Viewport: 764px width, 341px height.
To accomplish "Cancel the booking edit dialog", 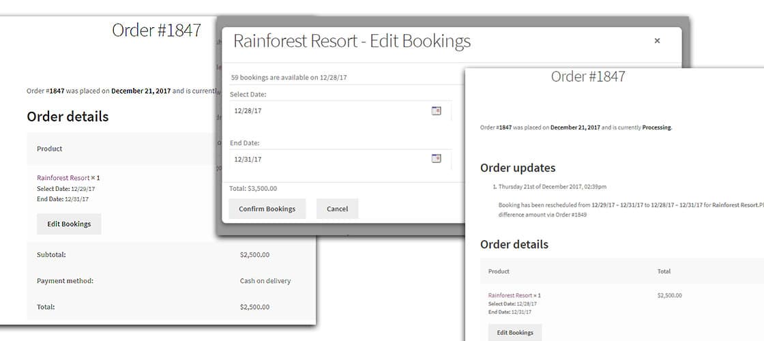I will (337, 209).
